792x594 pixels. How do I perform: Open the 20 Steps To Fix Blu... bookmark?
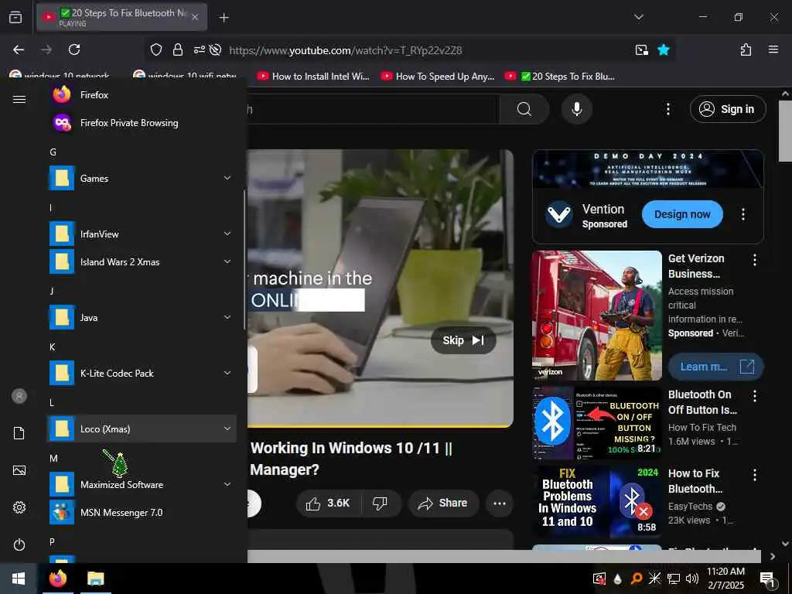[x=560, y=77]
